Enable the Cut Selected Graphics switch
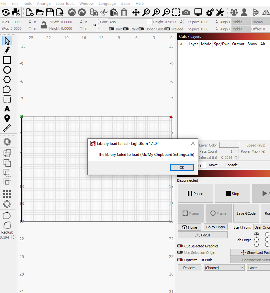The height and width of the screenshot is (293, 270). [180, 246]
